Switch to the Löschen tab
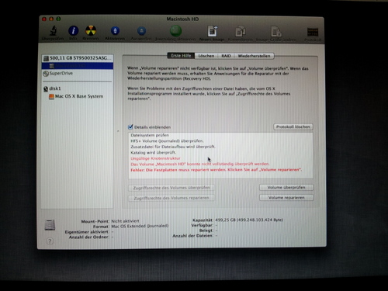The image size is (388, 291). coord(206,56)
